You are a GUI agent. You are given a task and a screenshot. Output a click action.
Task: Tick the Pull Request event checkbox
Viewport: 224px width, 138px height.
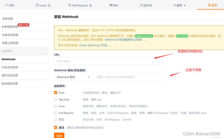point(55,113)
